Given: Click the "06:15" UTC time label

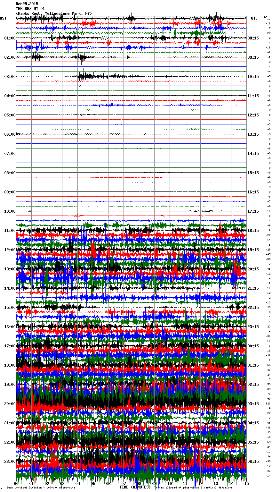Looking at the screenshot, I should [253, 462].
